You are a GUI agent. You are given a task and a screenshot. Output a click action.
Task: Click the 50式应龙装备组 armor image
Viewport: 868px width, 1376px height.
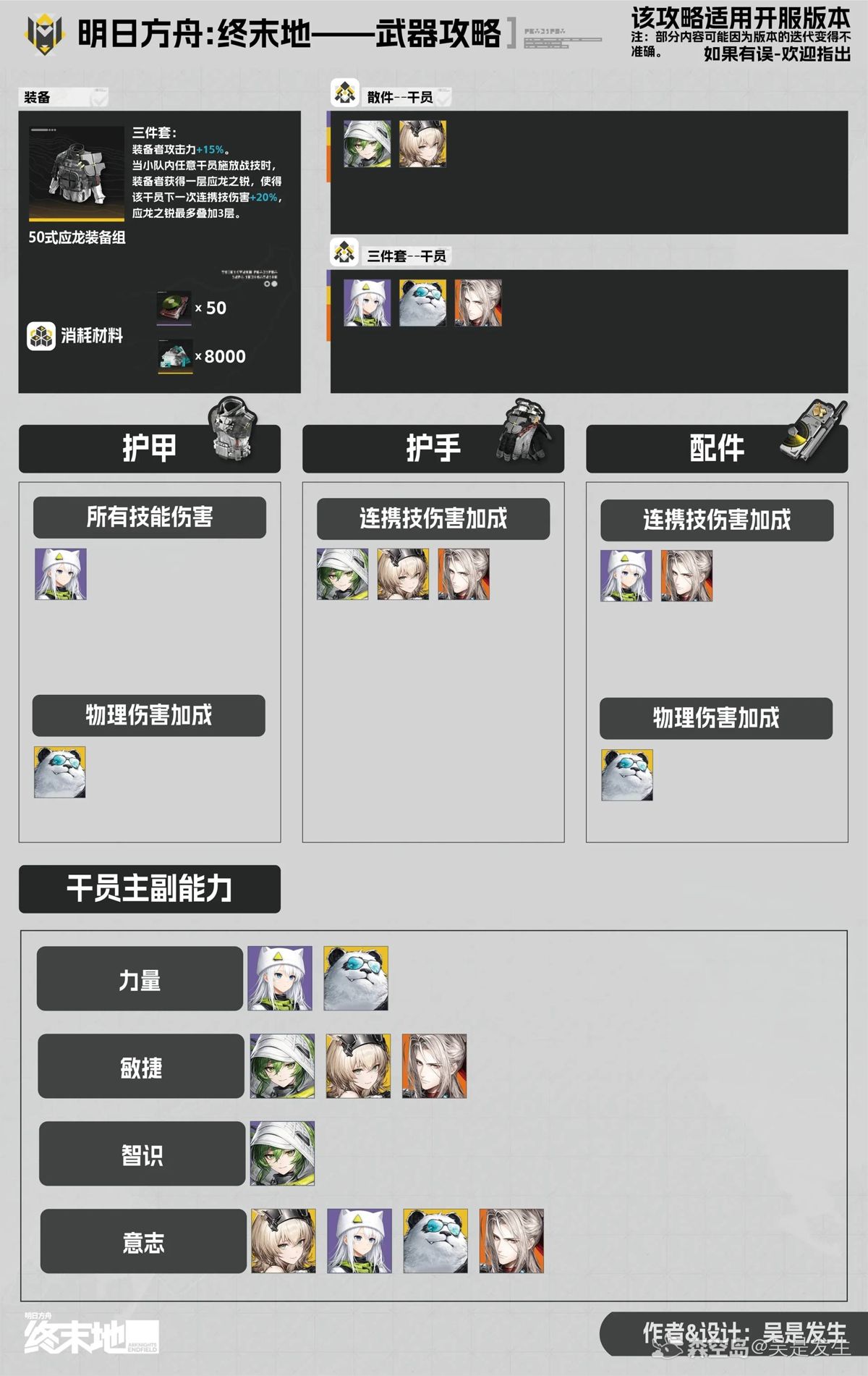77,174
